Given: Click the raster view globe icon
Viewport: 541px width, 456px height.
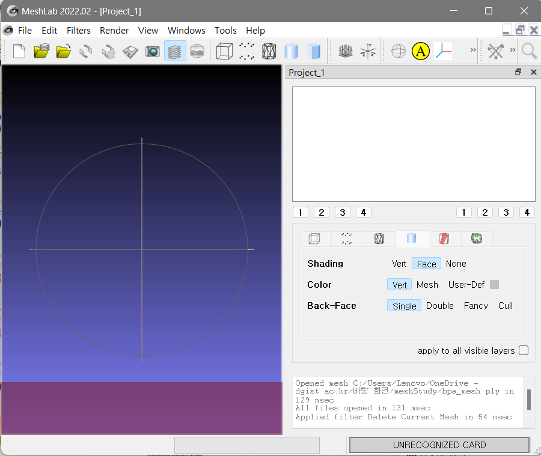Looking at the screenshot, I should tap(197, 52).
